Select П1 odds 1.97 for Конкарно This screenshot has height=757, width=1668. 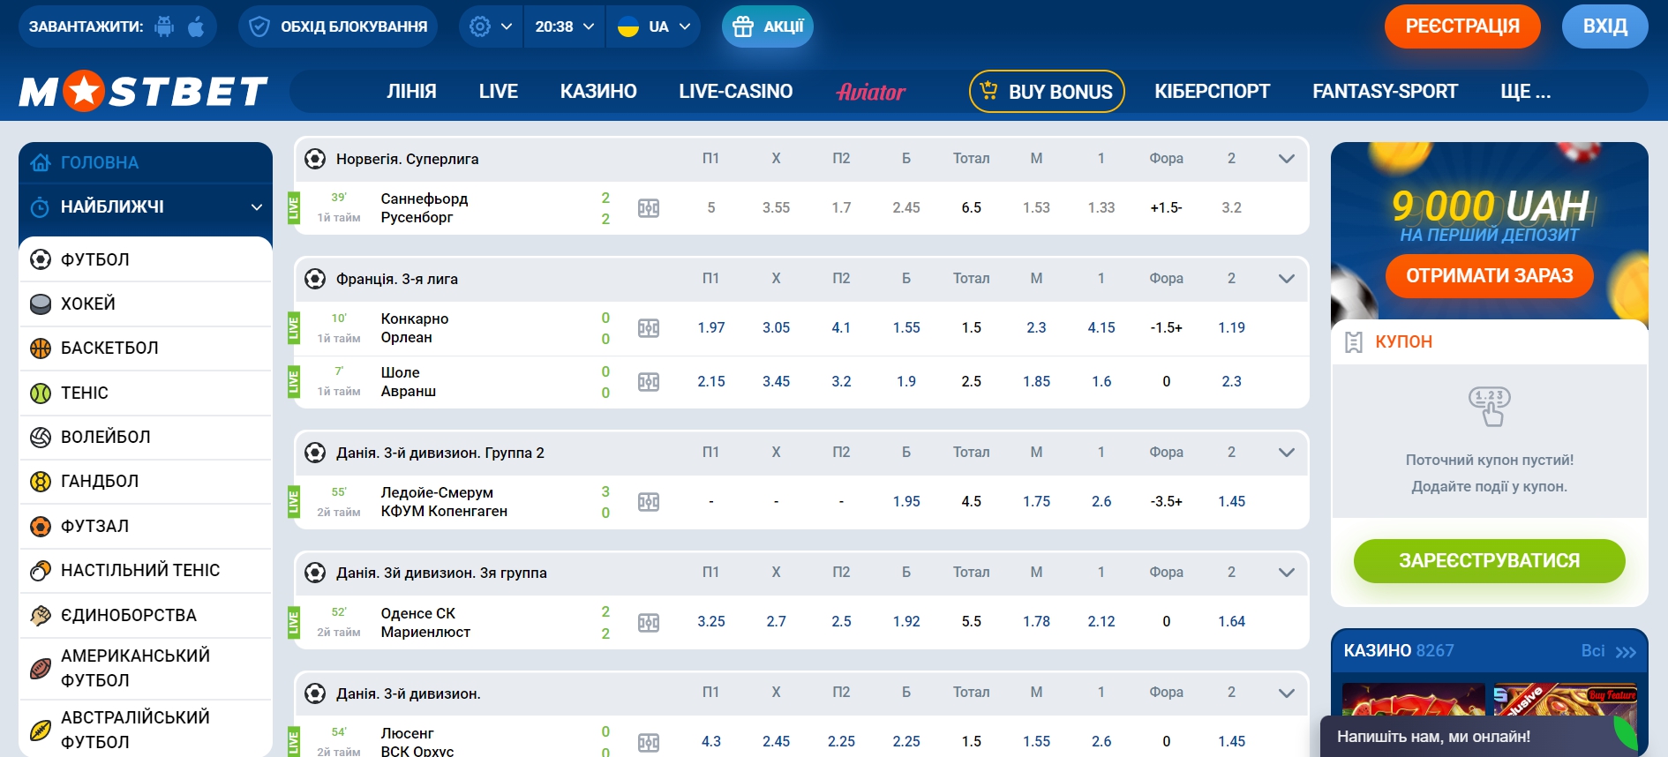point(710,328)
